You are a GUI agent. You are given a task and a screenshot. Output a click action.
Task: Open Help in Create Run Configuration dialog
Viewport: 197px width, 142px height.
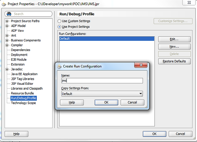(x=72, y=102)
